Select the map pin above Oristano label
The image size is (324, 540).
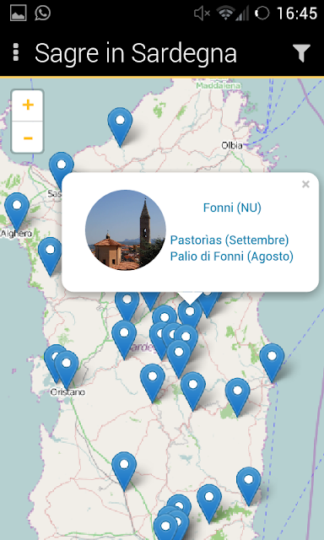click(x=67, y=369)
